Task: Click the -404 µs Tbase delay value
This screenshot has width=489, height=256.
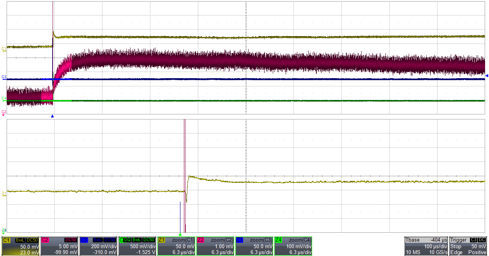Action: tap(438, 240)
